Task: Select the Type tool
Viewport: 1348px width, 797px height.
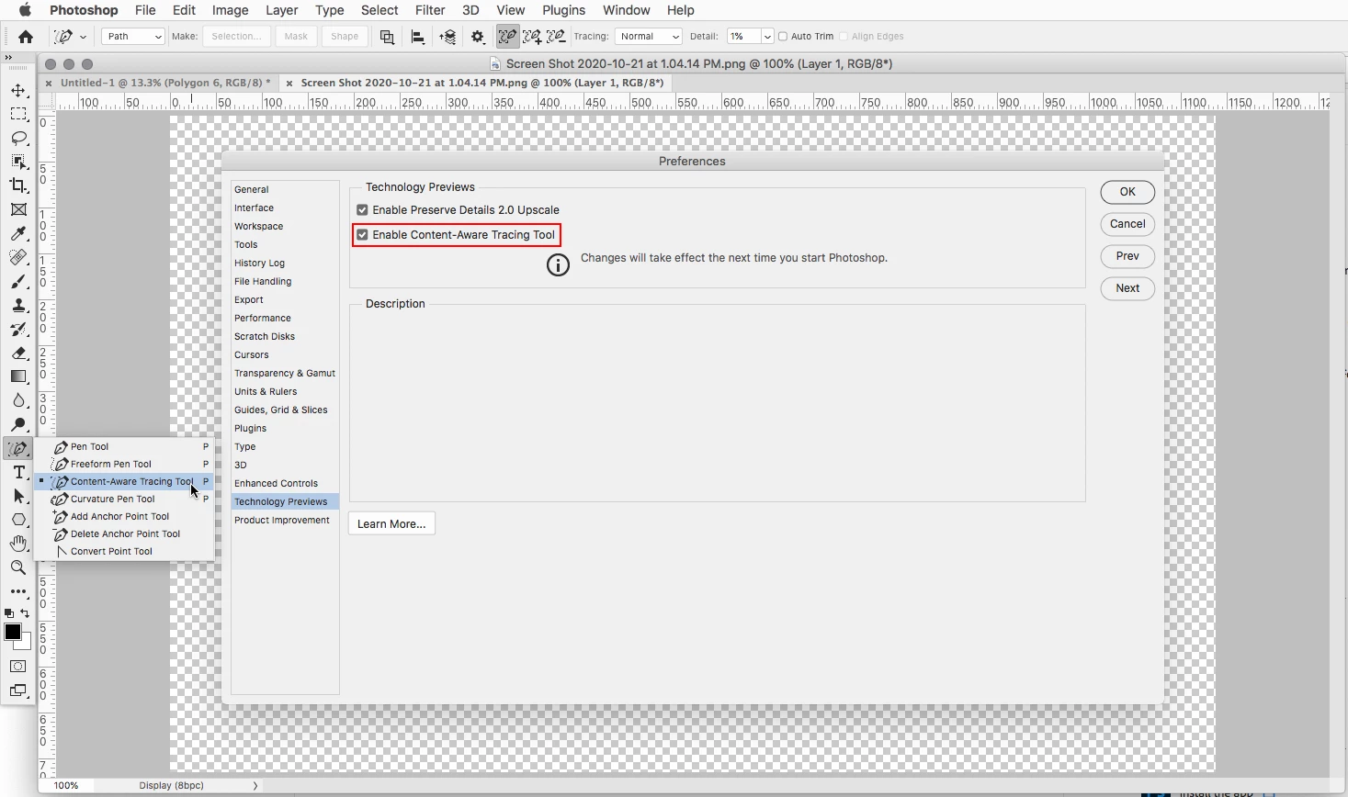Action: tap(18, 473)
